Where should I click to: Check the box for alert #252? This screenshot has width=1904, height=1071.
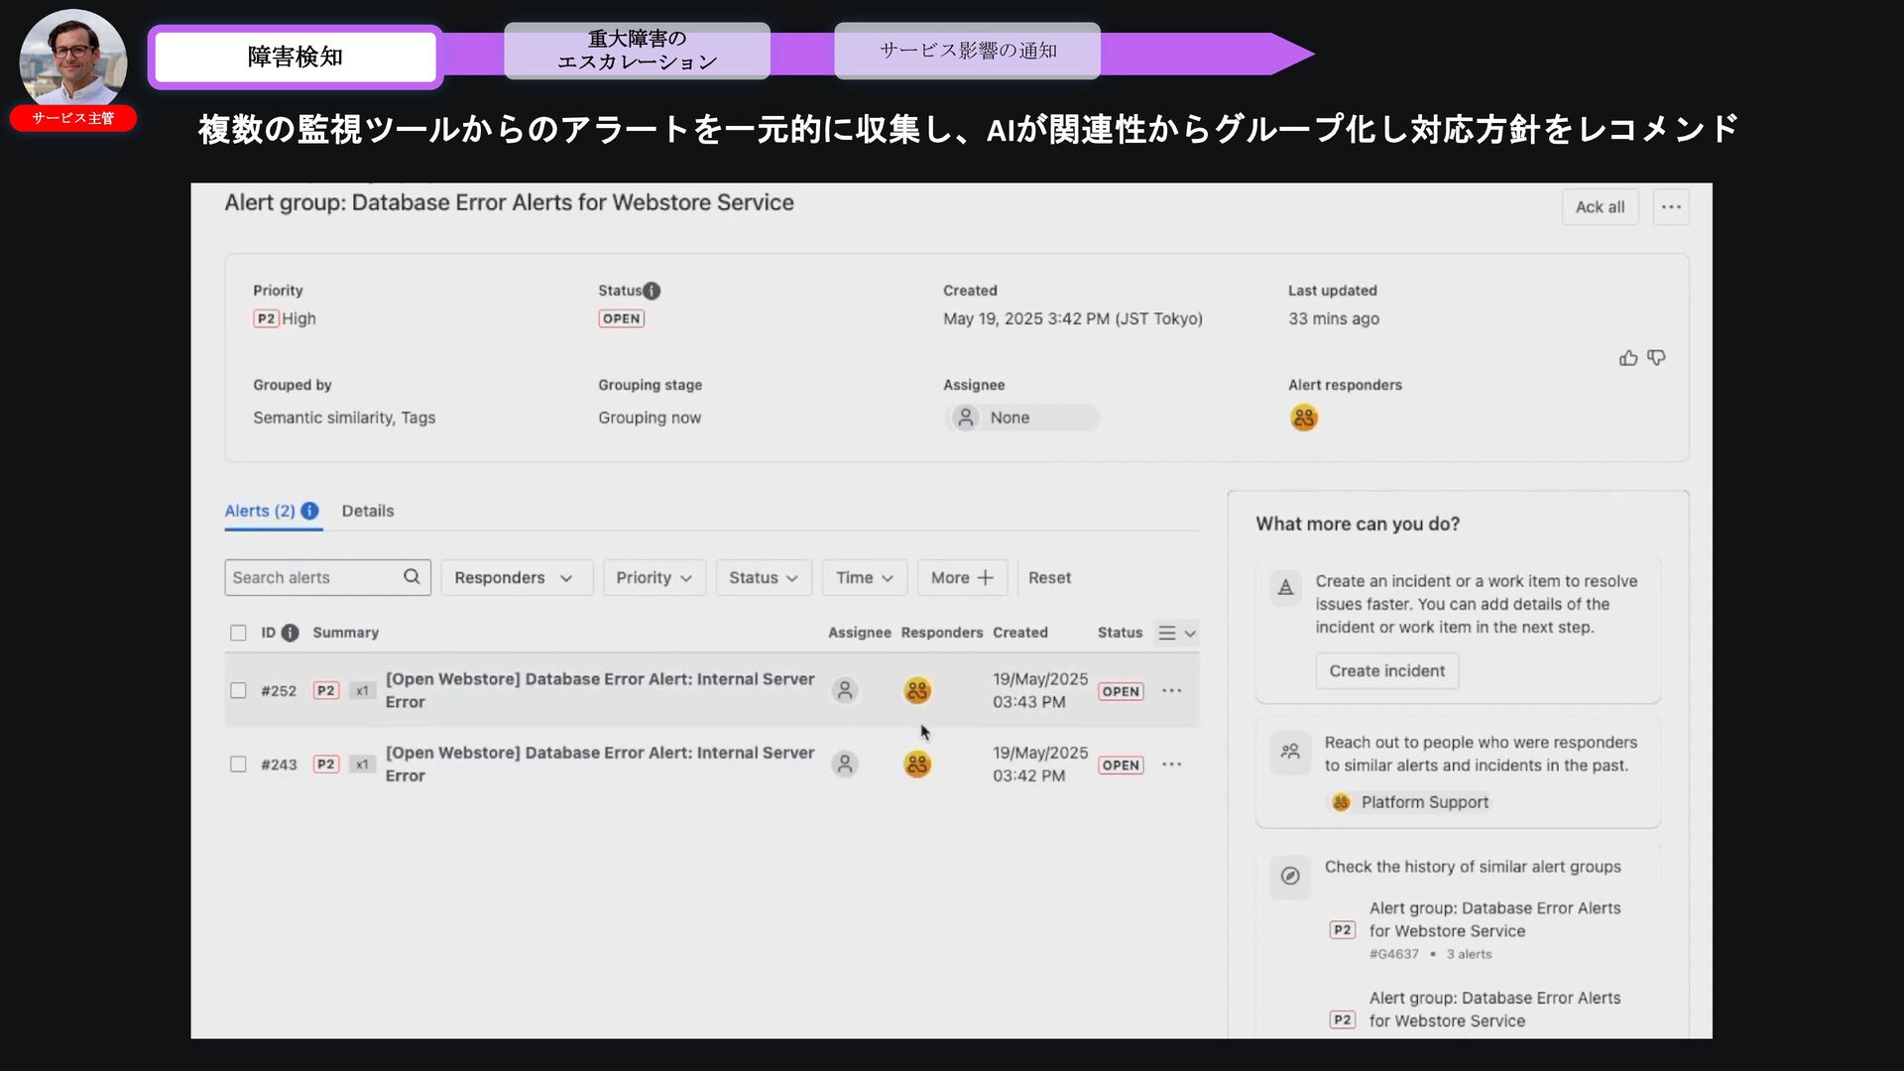pyautogui.click(x=238, y=691)
